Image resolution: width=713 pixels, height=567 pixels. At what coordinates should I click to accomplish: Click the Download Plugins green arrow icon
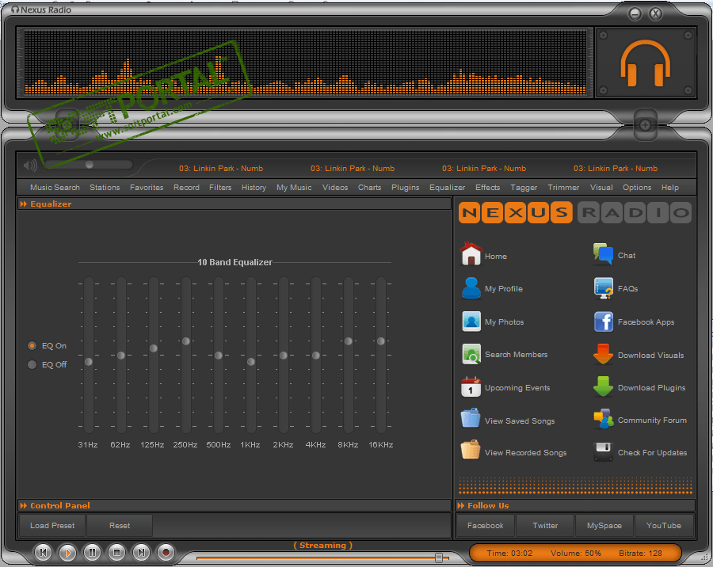click(603, 386)
